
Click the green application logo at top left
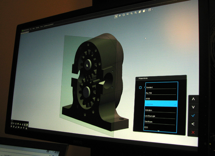22,31
